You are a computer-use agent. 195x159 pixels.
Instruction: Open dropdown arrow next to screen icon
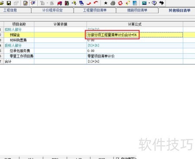[149, 3]
